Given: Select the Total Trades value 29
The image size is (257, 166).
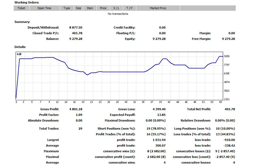Looking at the screenshot, I should coord(80,129).
